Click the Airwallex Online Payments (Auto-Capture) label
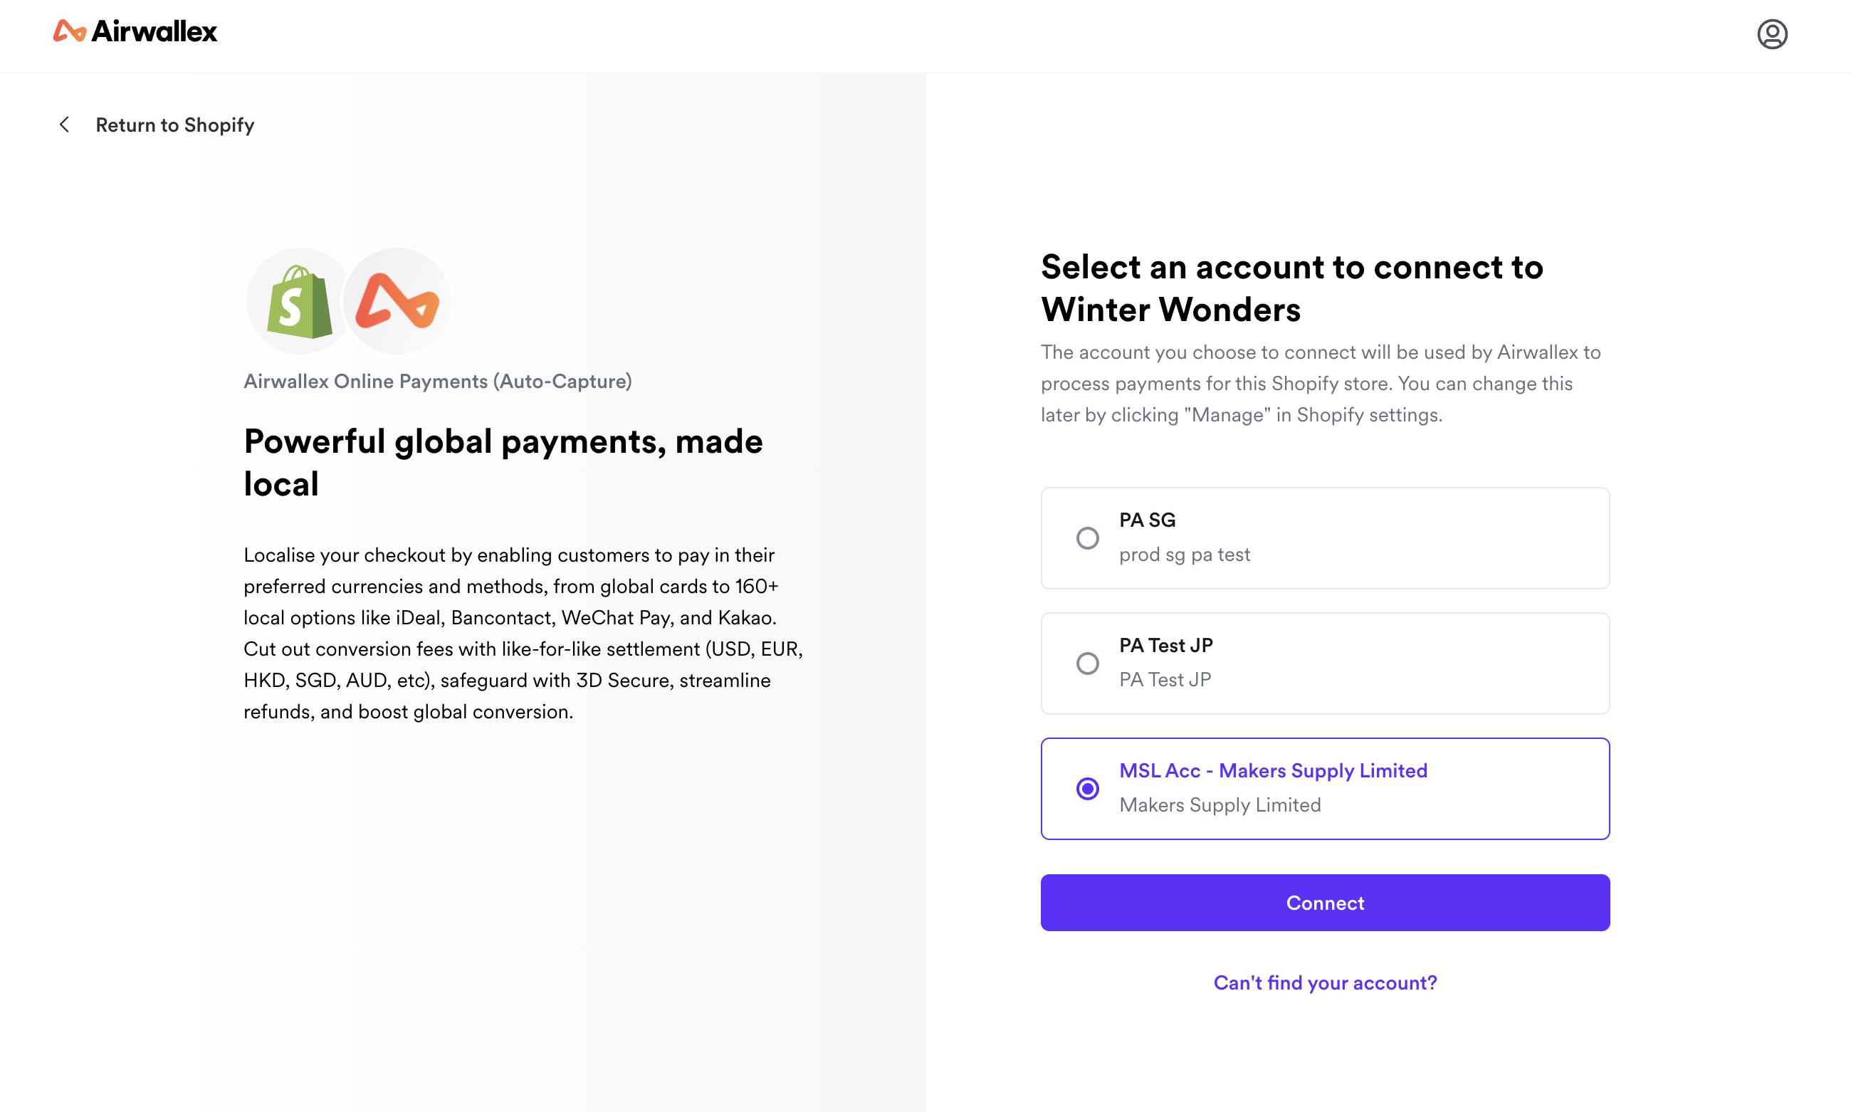 click(438, 381)
